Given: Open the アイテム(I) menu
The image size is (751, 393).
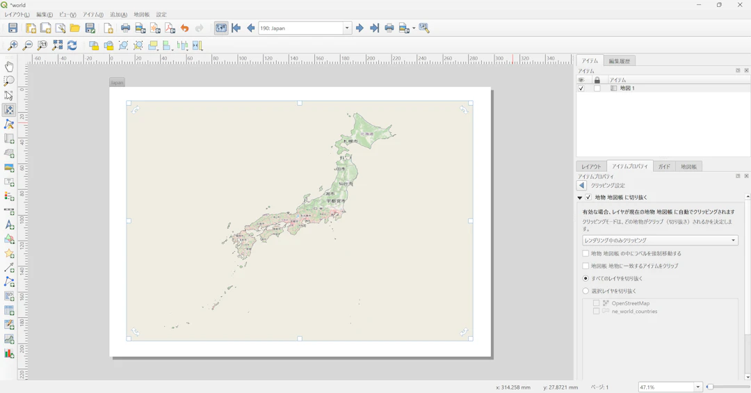Looking at the screenshot, I should click(x=92, y=15).
